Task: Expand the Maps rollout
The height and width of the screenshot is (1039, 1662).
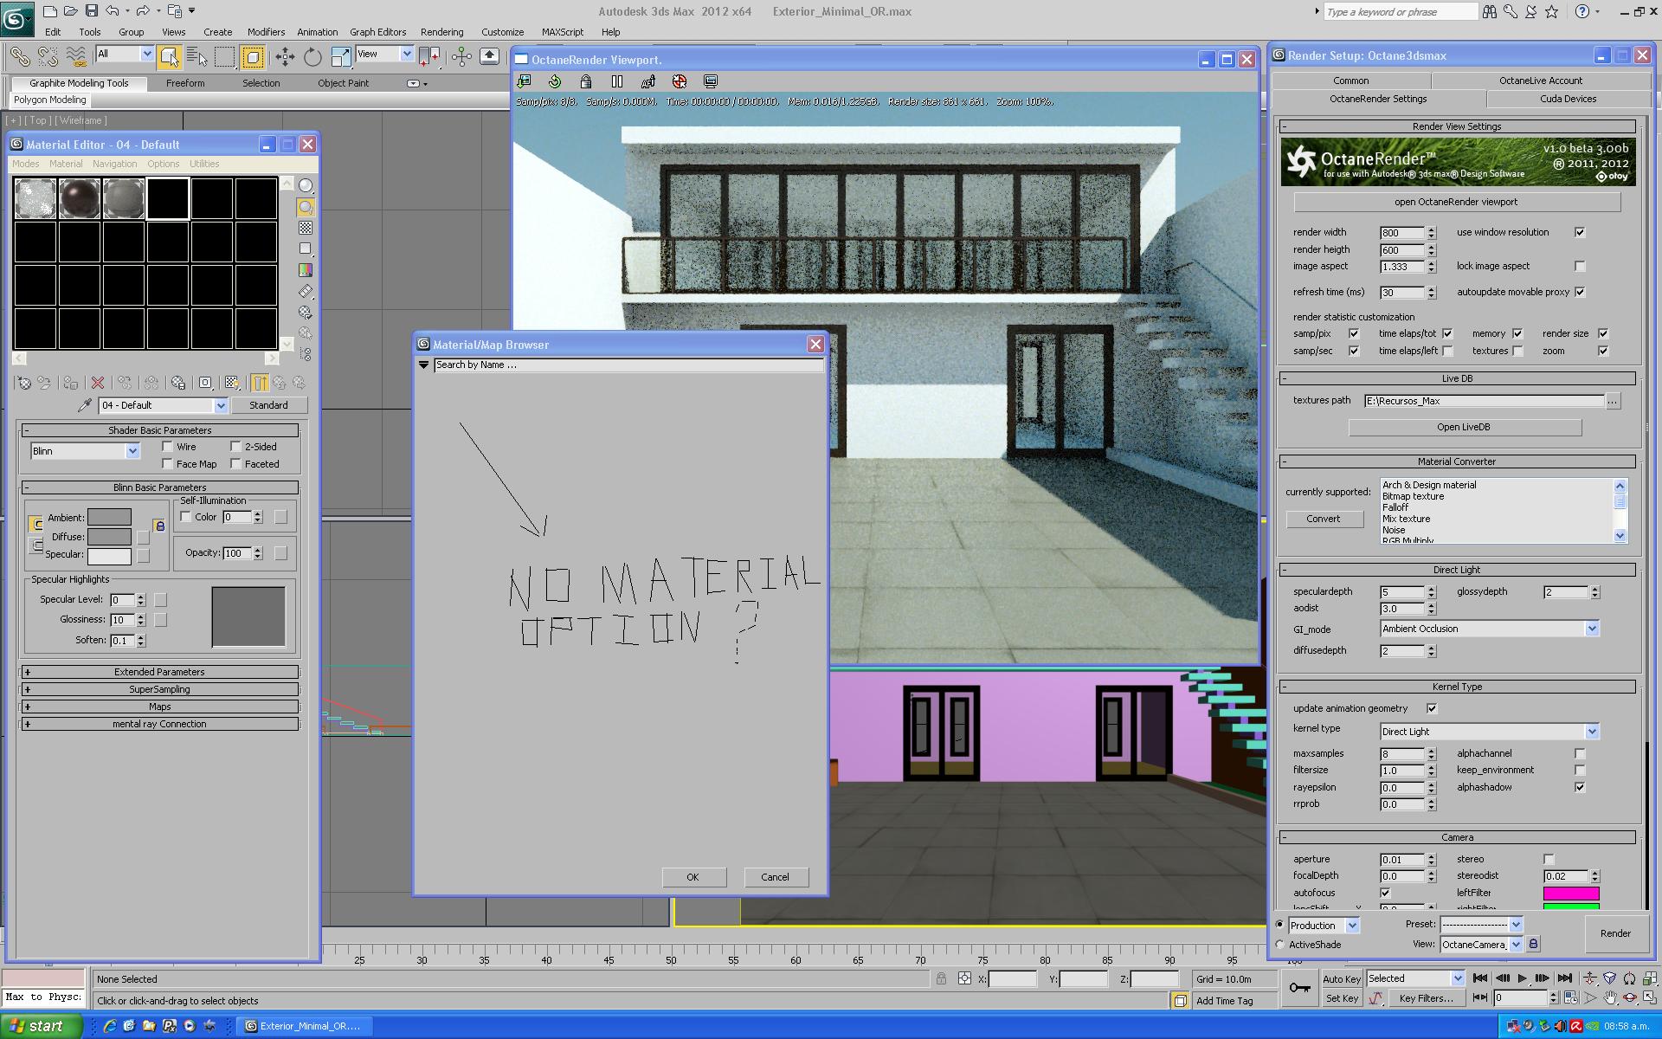Action: click(160, 707)
